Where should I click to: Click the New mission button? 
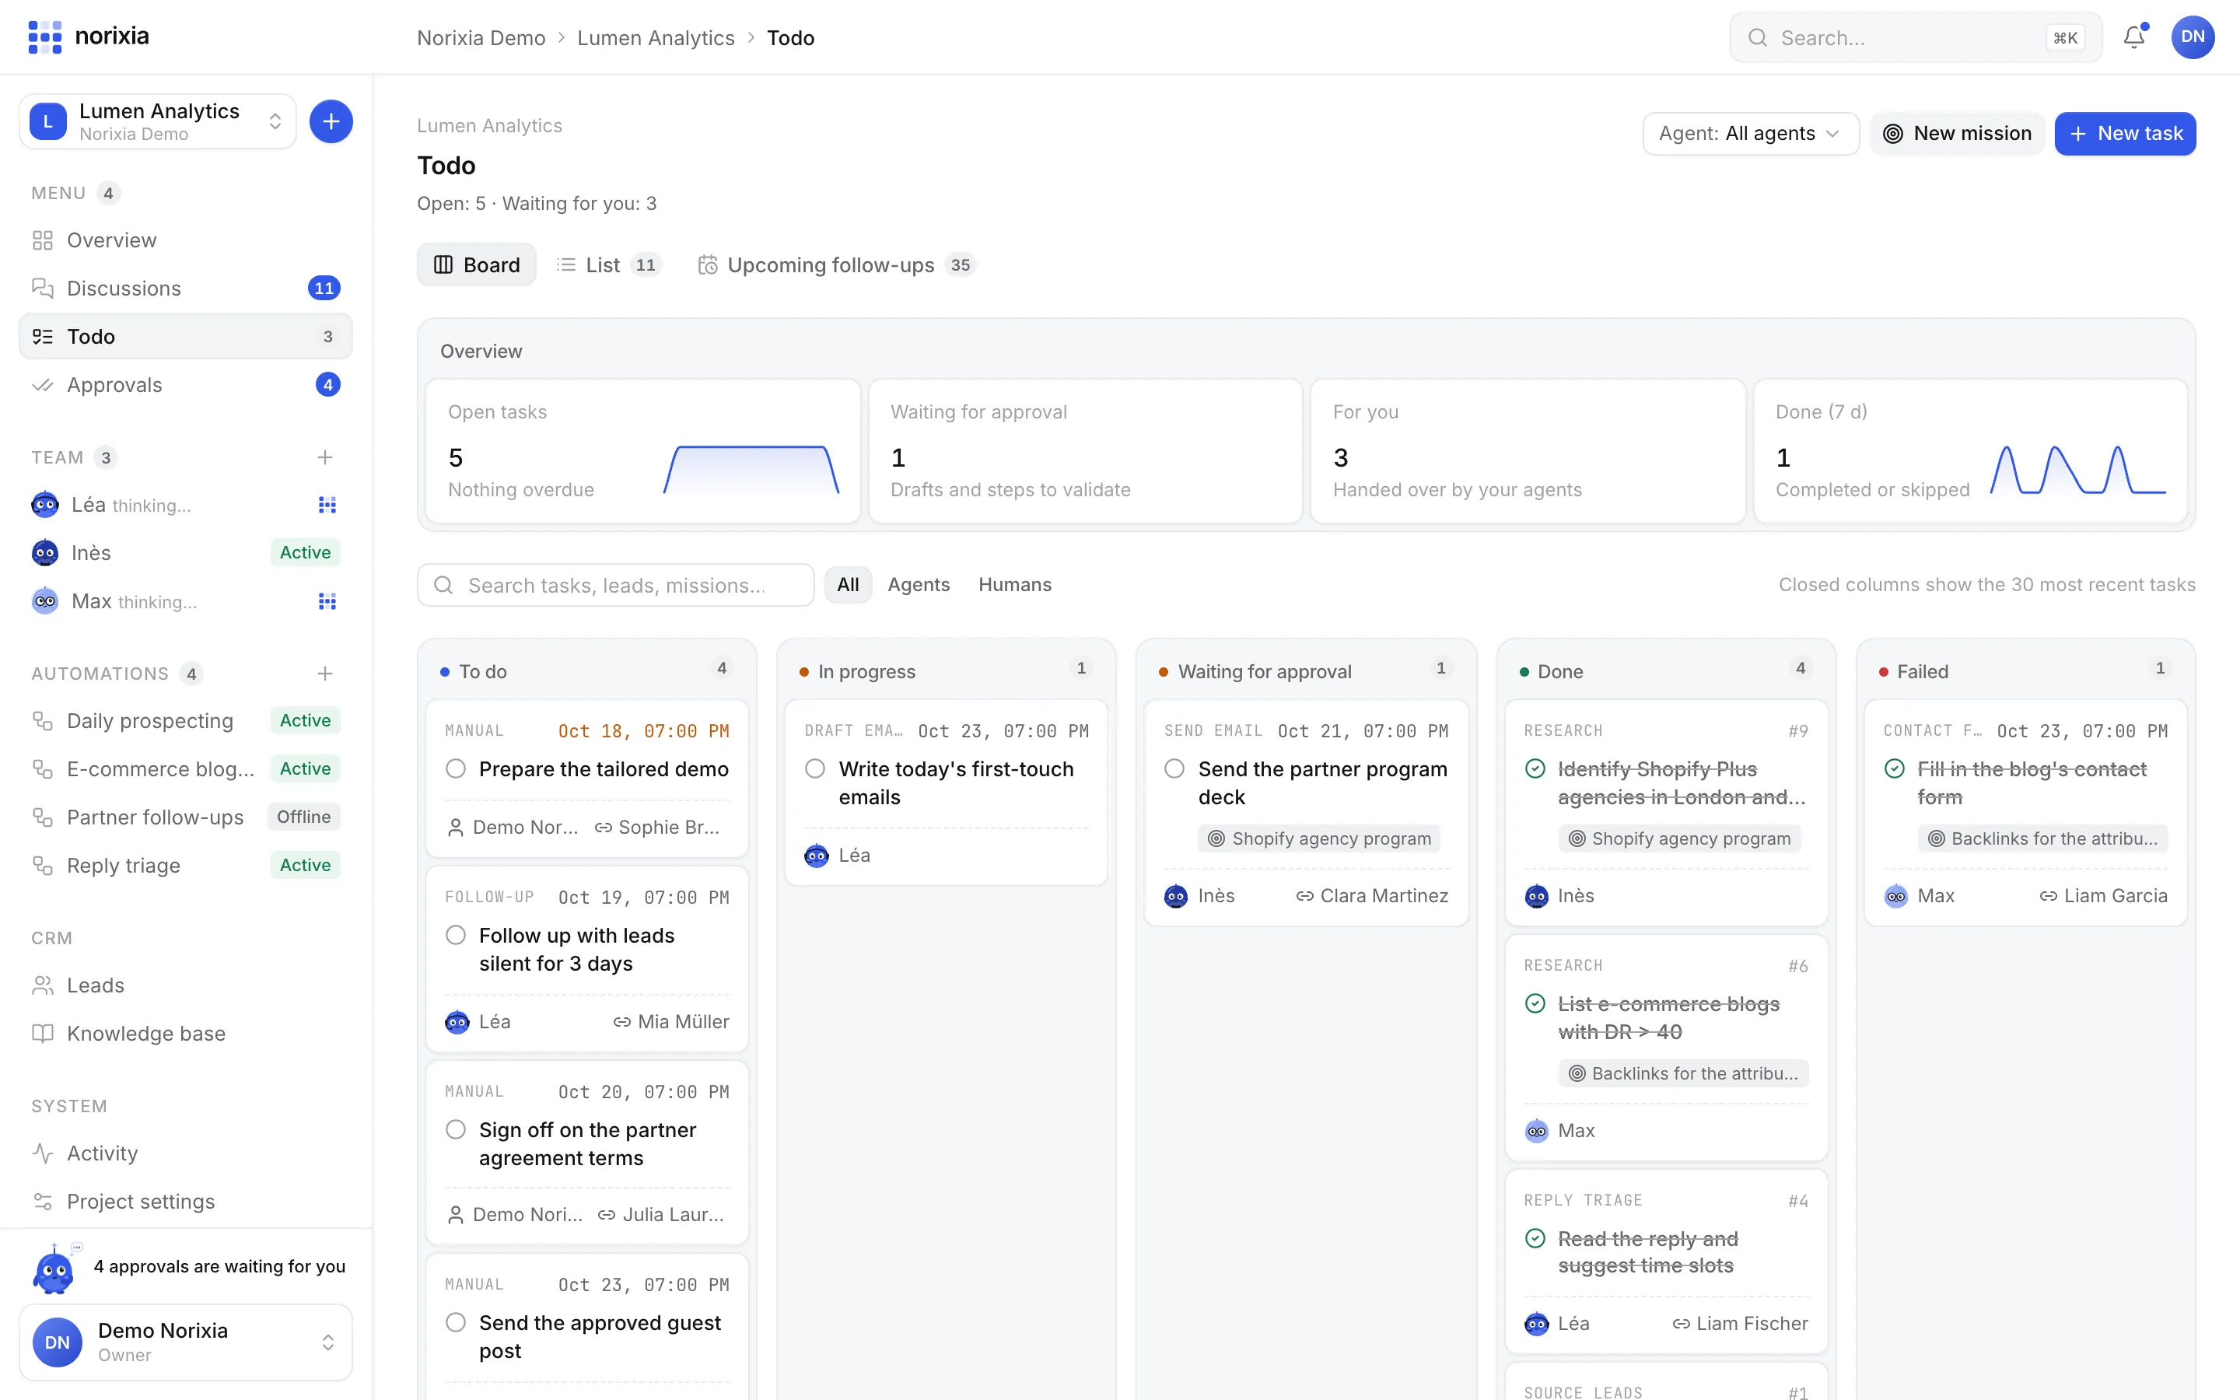click(1957, 133)
